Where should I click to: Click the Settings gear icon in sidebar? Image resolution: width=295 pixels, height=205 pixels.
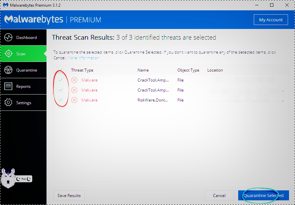click(8, 103)
